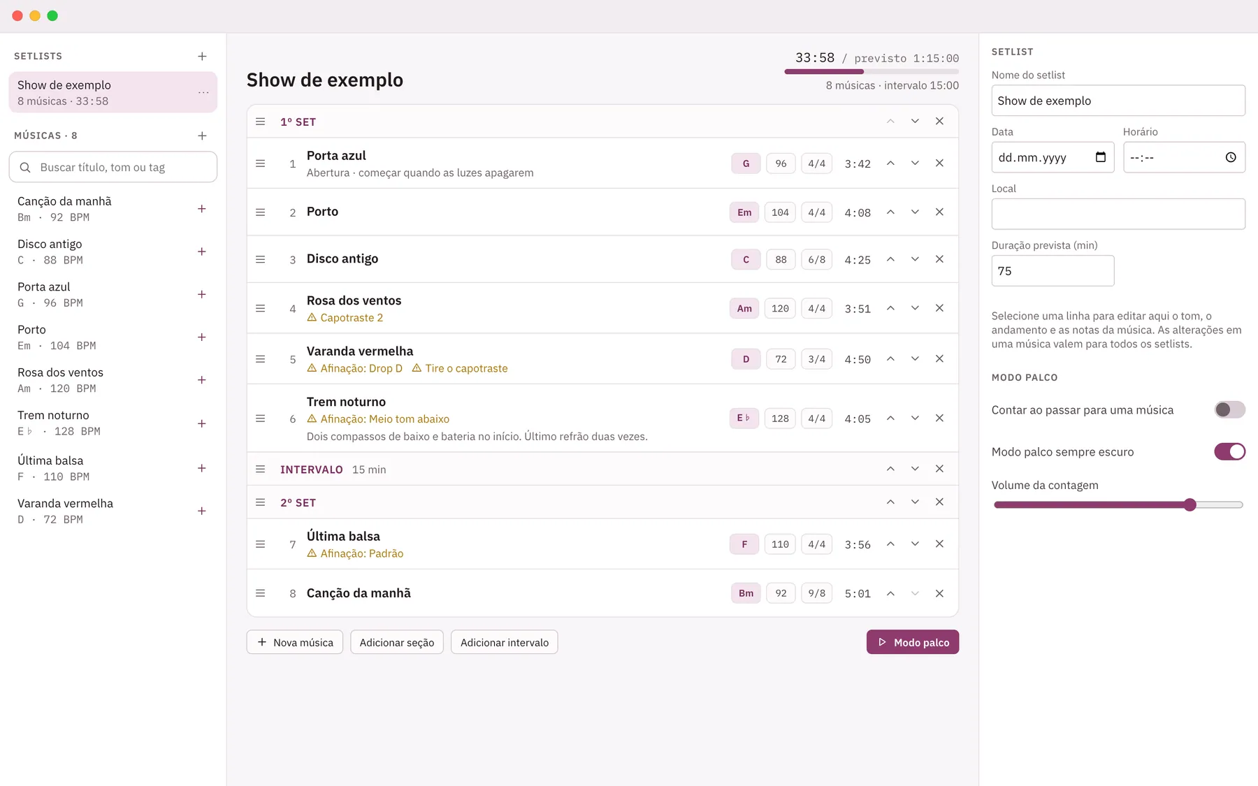This screenshot has width=1258, height=786.
Task: Add a new setlist with plus icon
Action: click(x=202, y=56)
